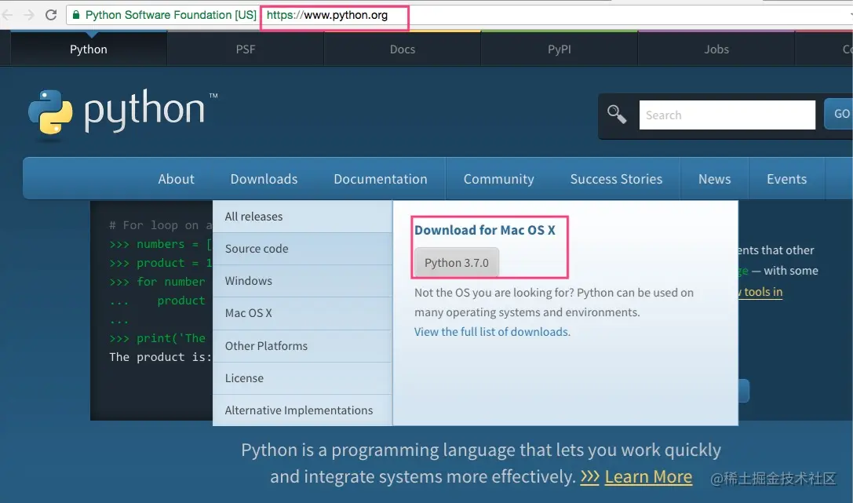Viewport: 853px width, 503px height.
Task: Open the About navigation menu
Action: pyautogui.click(x=176, y=178)
